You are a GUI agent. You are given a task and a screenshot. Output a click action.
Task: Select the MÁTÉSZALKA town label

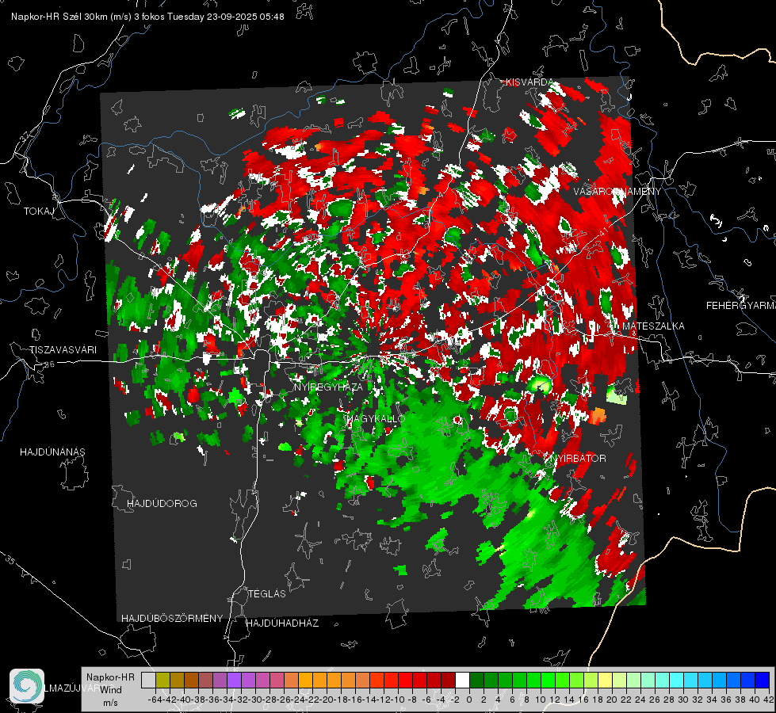tap(653, 326)
